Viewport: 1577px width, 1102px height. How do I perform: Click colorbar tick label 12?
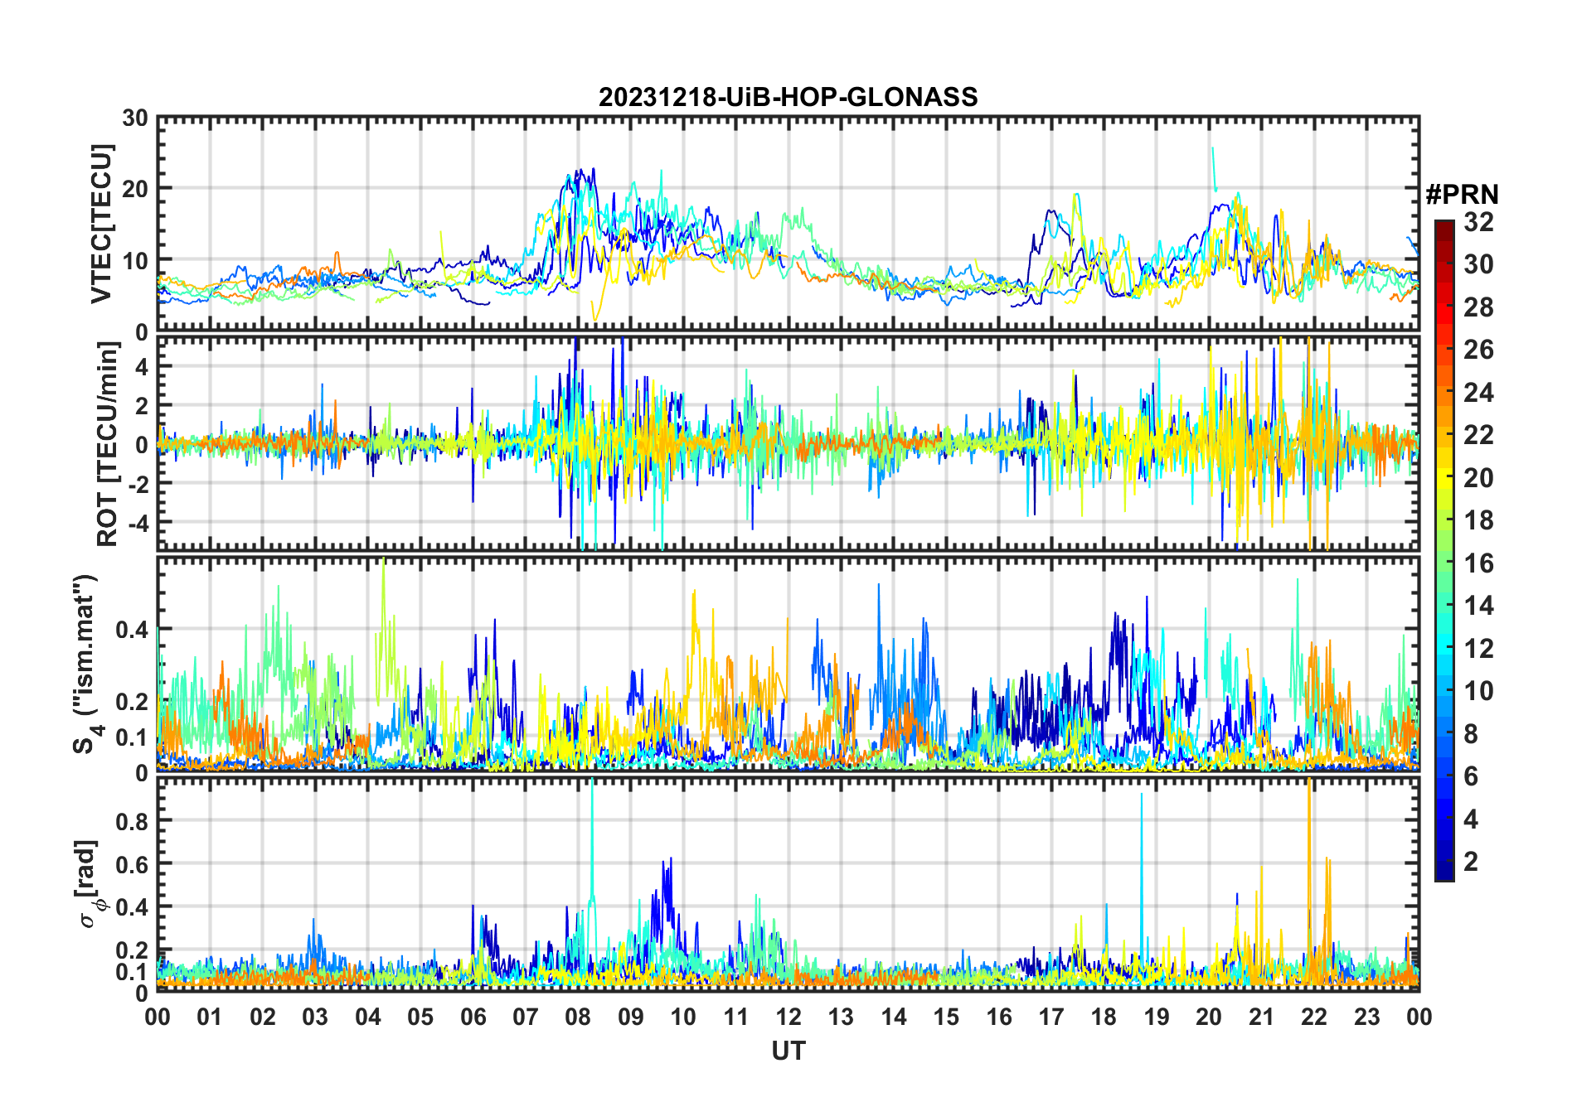click(x=1478, y=648)
